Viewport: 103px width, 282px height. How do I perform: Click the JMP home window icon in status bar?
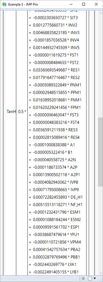[x=83, y=279]
